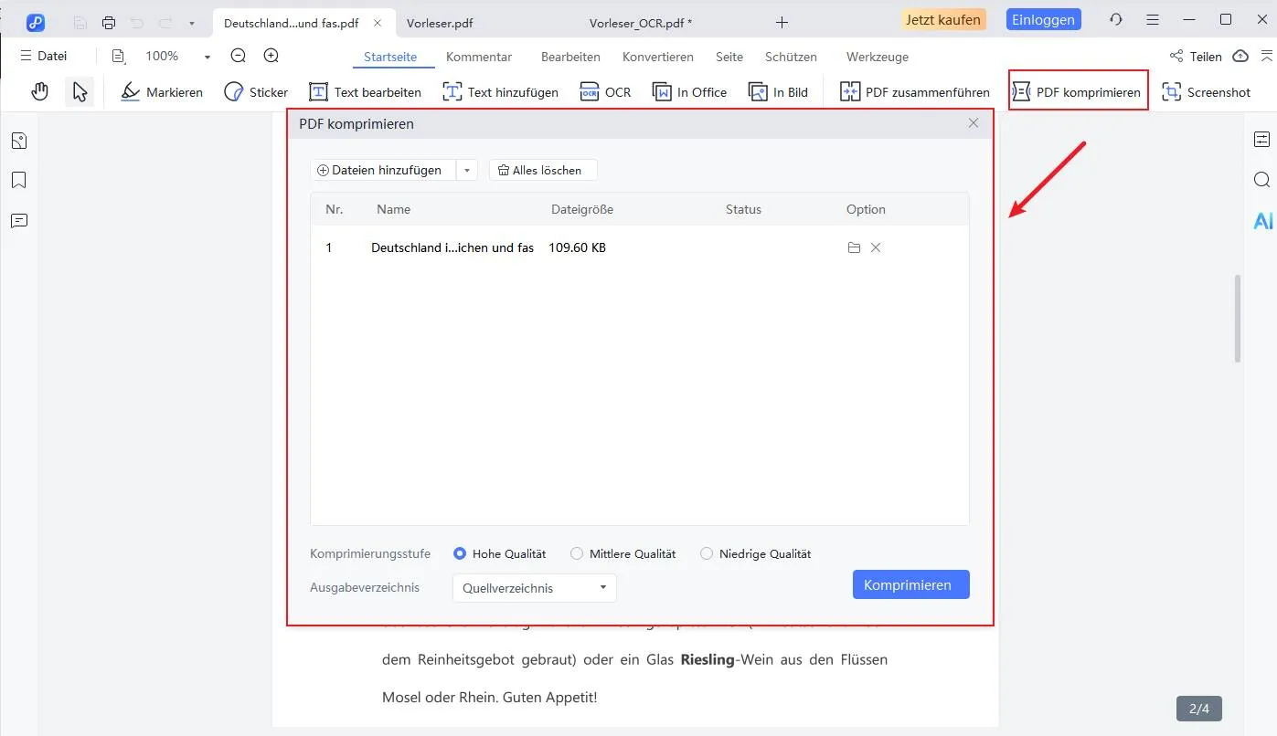This screenshot has height=736, width=1277.
Task: Open PDF zusammenführen
Action: click(914, 92)
